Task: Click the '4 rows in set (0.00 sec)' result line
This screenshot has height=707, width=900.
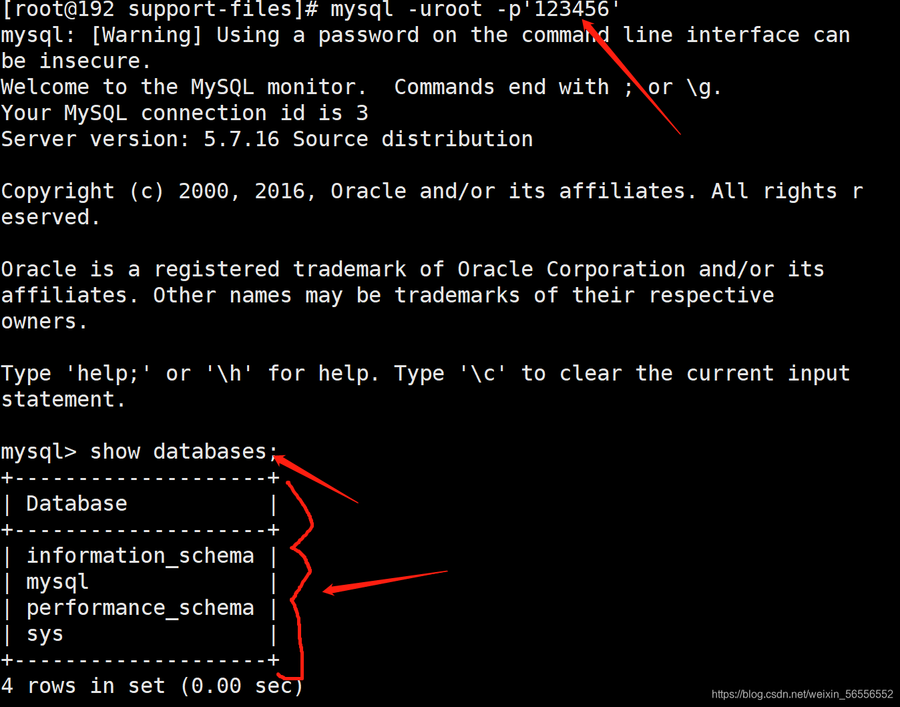Action: pos(152,686)
